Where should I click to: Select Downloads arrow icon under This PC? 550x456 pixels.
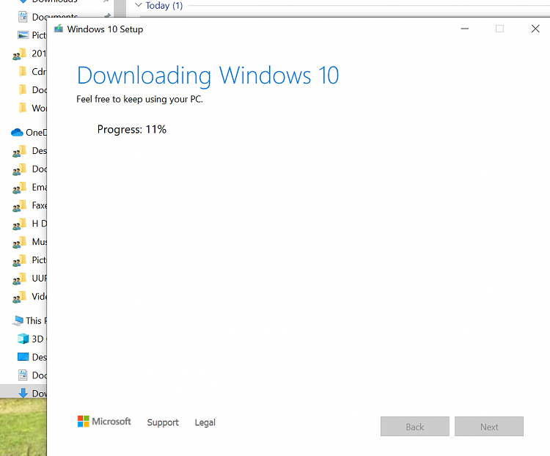click(x=23, y=393)
